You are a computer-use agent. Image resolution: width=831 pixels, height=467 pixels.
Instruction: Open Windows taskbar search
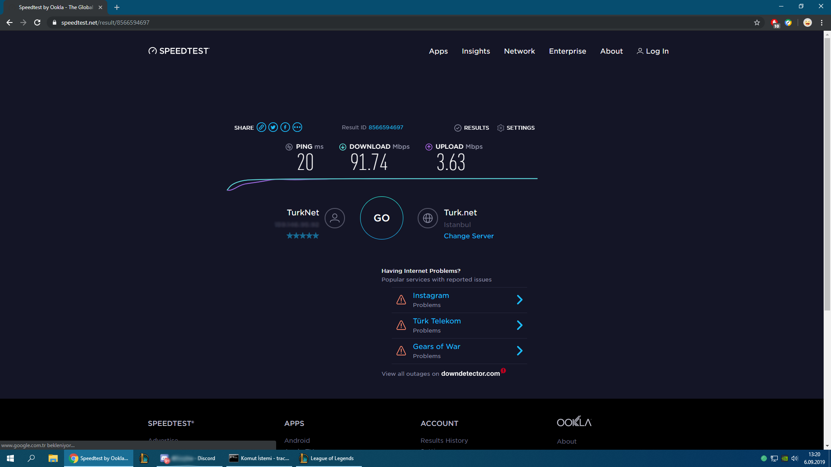click(31, 458)
